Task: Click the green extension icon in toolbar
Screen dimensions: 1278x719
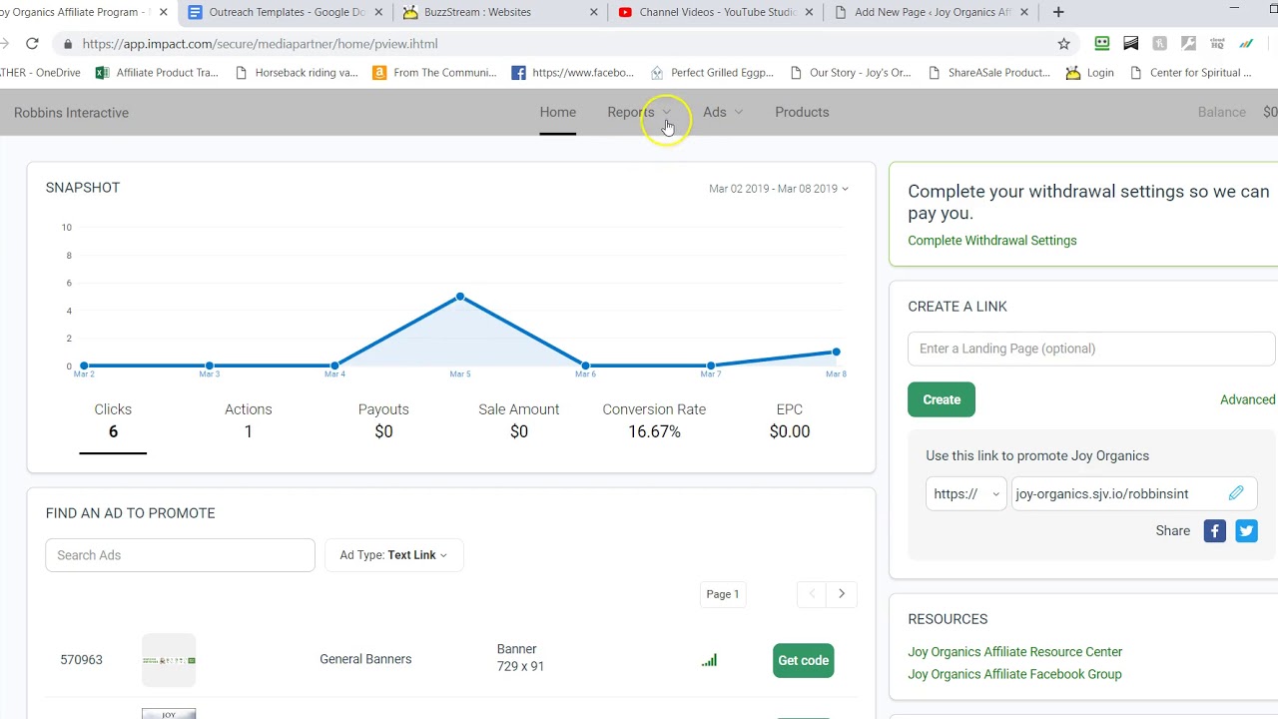Action: point(1102,44)
